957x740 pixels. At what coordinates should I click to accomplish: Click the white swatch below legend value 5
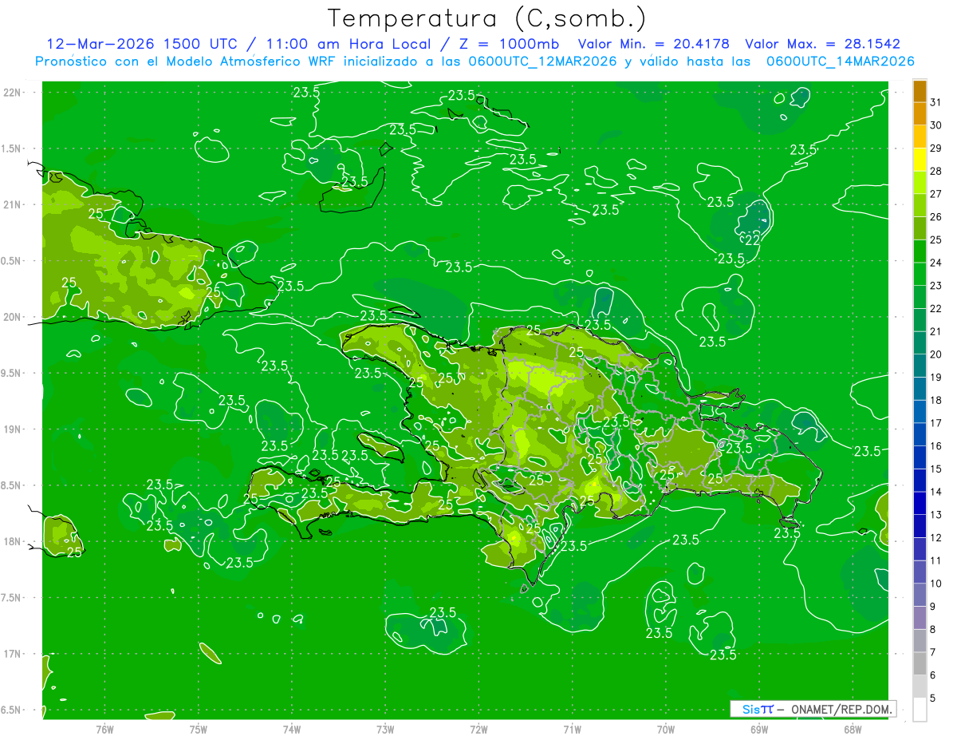[x=920, y=710]
